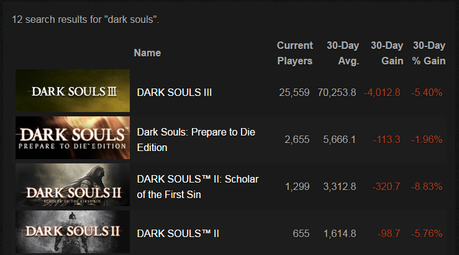
Task: Click the Prepare to Die Edition banner image
Action: click(73, 137)
